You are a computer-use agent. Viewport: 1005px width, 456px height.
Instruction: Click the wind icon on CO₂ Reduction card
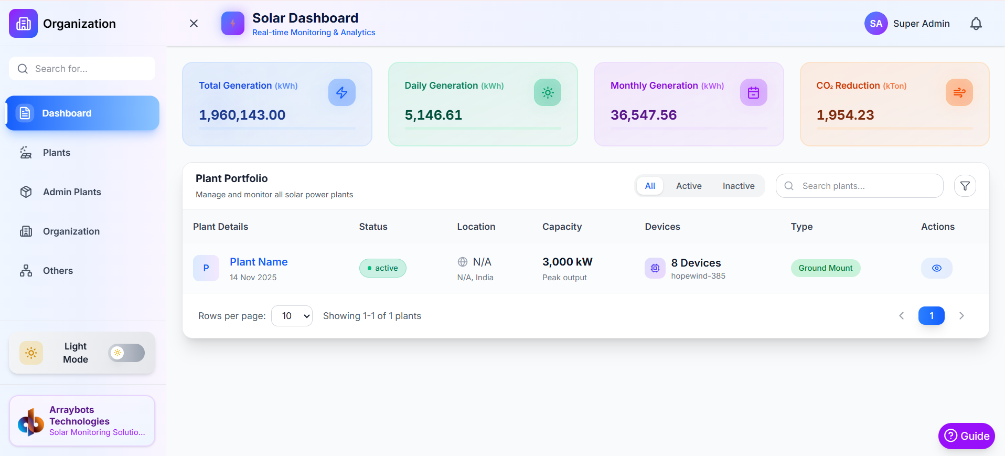click(959, 92)
